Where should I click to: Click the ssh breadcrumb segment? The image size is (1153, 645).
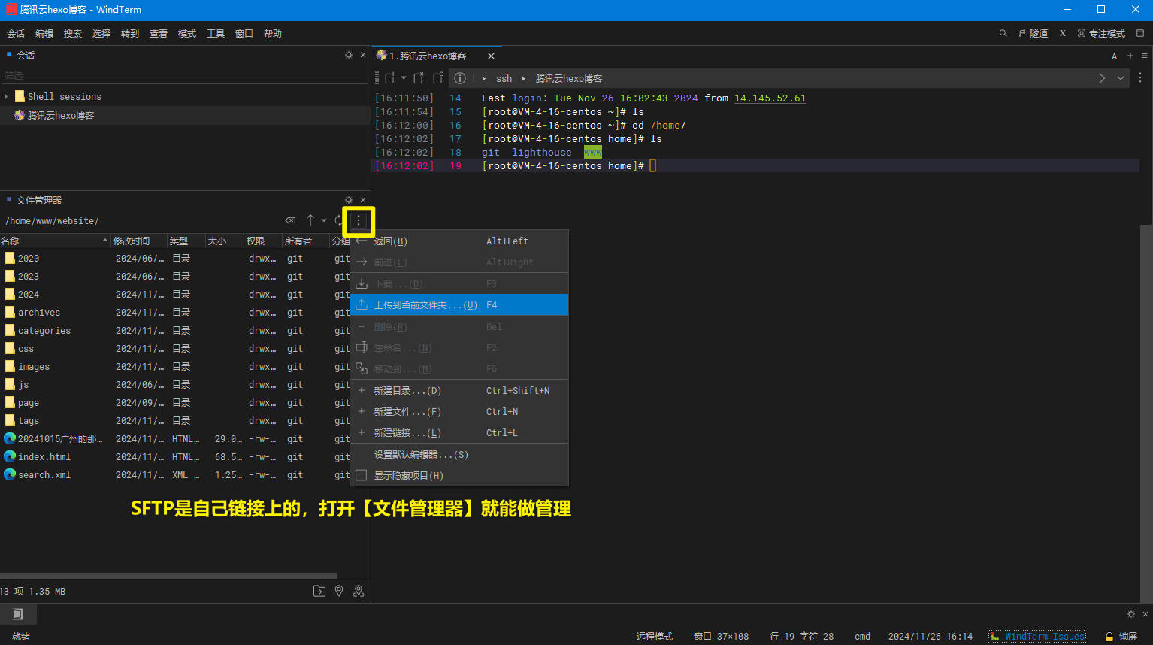504,78
